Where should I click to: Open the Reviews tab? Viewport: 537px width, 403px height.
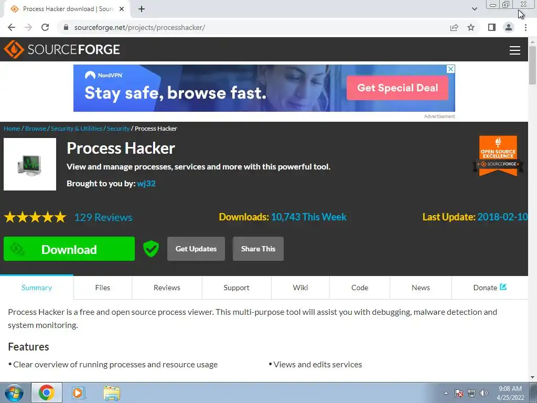tap(167, 288)
